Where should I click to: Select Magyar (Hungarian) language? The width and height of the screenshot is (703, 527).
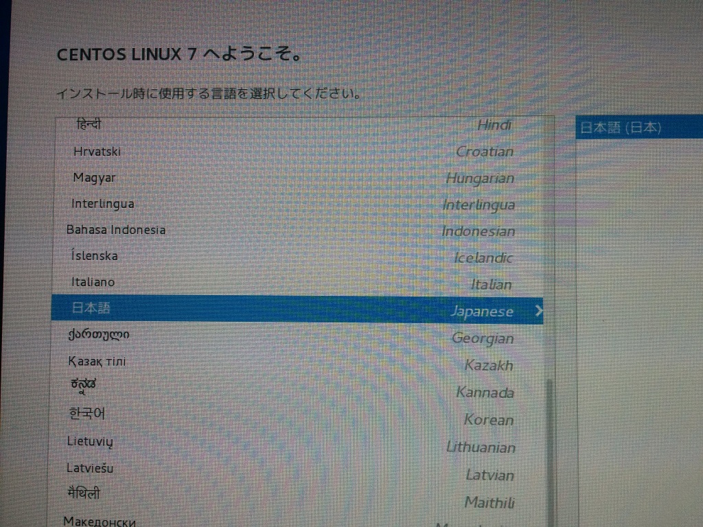(298, 178)
